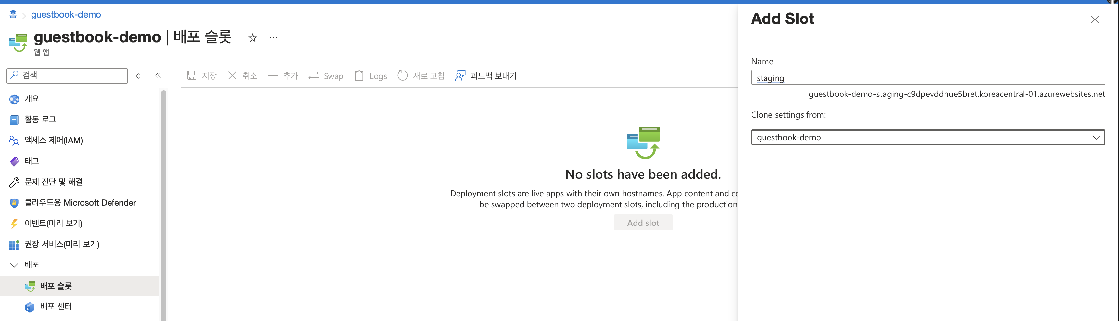Open the more options ellipsis in header
The height and width of the screenshot is (321, 1119).
(x=273, y=38)
